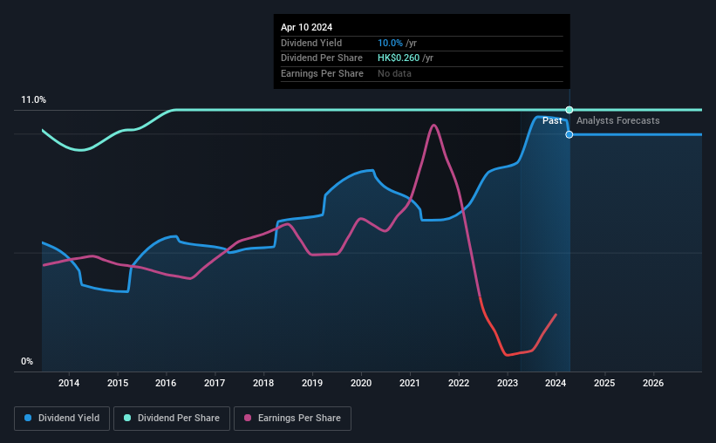Click the 2019 x-axis label
The width and height of the screenshot is (716, 443).
coord(312,383)
